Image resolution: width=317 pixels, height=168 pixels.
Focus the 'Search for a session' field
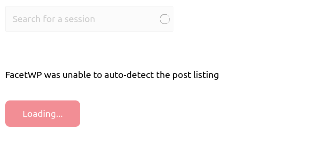[89, 19]
